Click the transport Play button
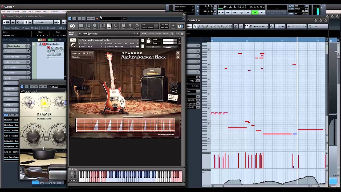The width and height of the screenshot is (341, 192). 255,13
